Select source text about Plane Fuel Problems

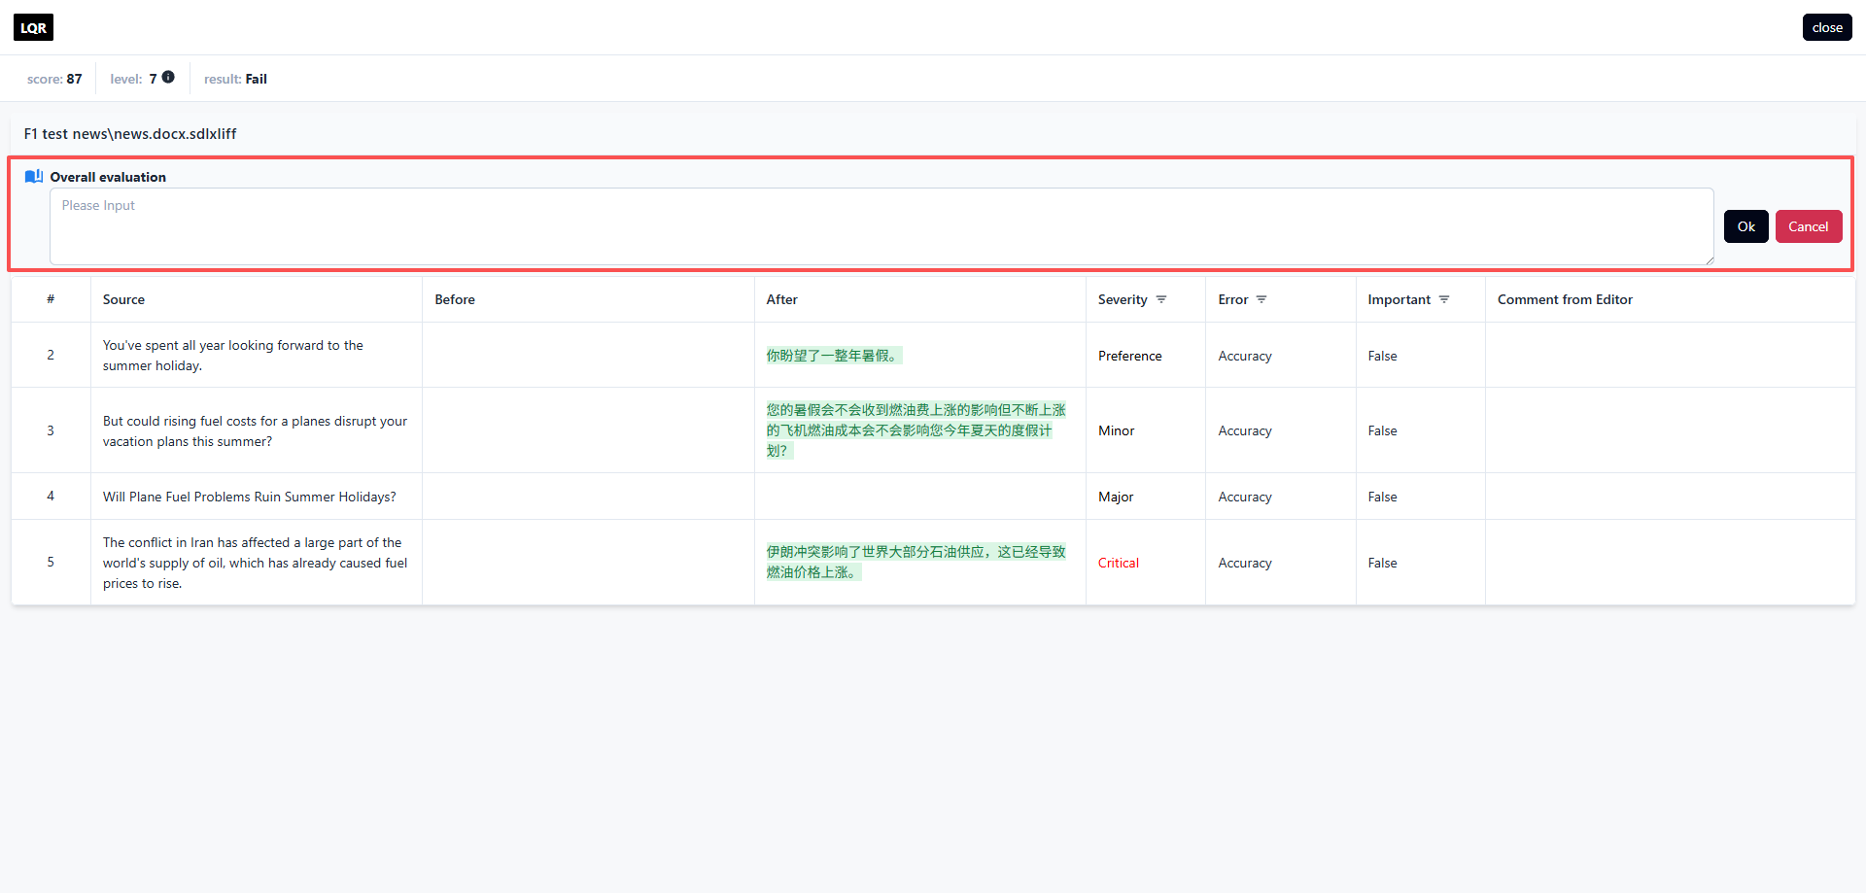tap(250, 497)
